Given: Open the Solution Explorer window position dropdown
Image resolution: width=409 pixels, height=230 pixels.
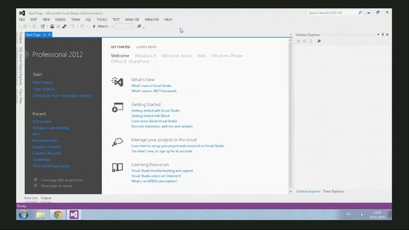Looking at the screenshot, I should (378, 34).
